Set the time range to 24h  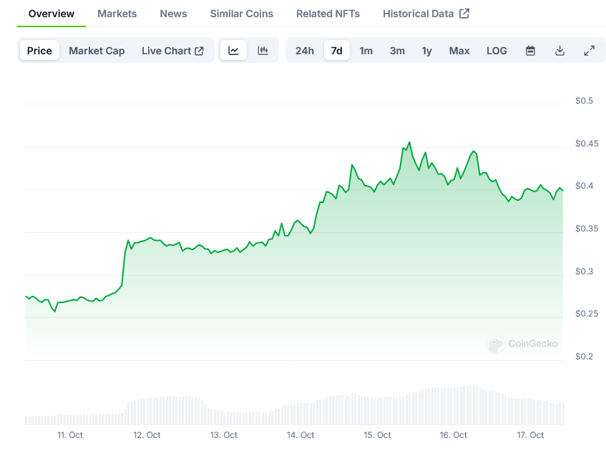tap(305, 51)
